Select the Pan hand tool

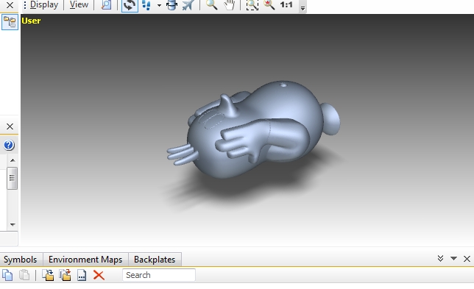(230, 5)
